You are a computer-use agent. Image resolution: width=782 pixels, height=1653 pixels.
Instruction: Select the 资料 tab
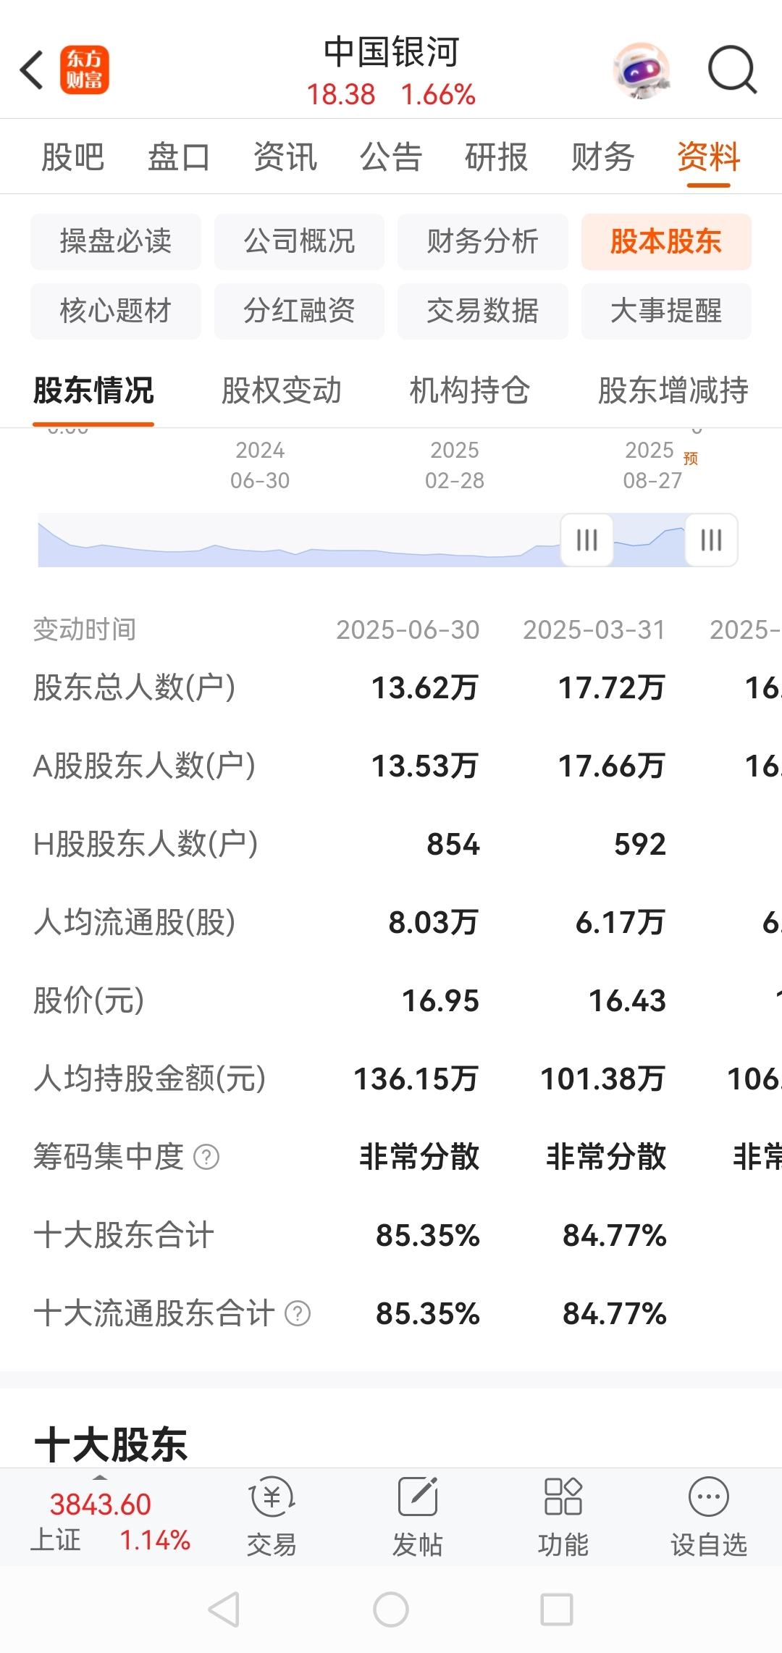709,157
